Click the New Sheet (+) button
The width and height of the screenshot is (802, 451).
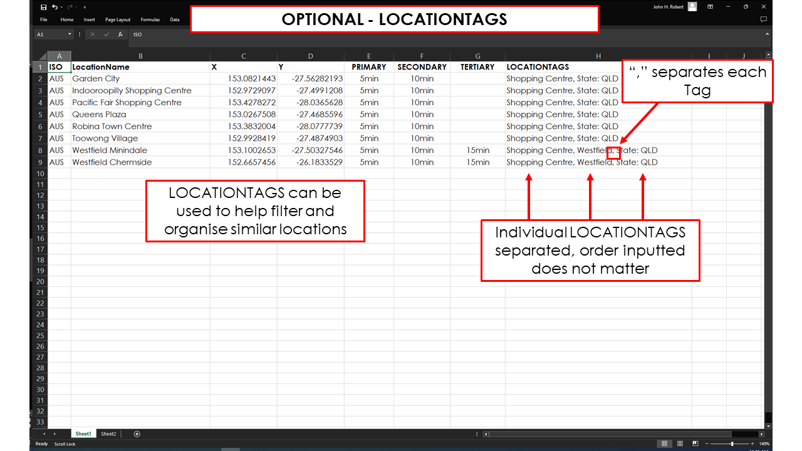pos(137,433)
